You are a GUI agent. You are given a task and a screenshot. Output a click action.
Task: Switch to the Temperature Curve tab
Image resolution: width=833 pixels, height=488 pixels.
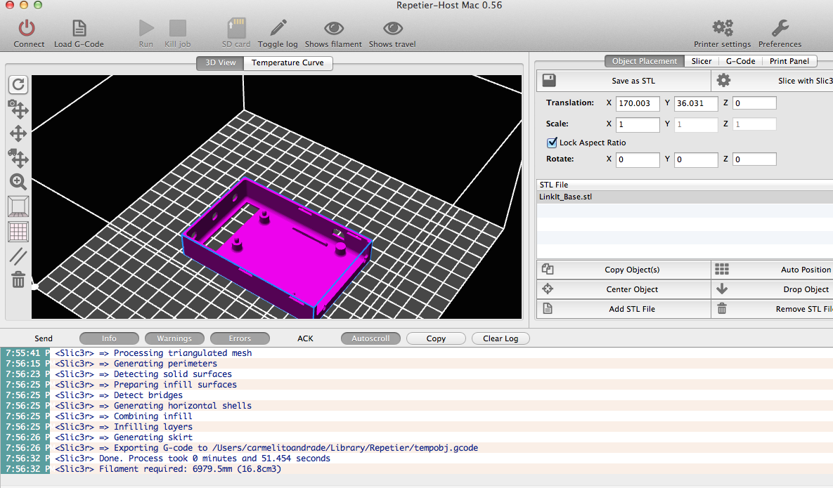click(x=288, y=62)
